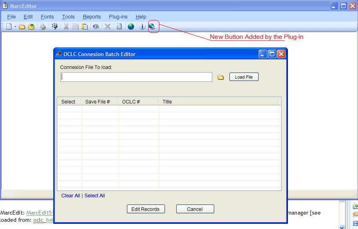Save file using the green-arrow folder icon
This screenshot has width=358, height=229.
(31, 27)
